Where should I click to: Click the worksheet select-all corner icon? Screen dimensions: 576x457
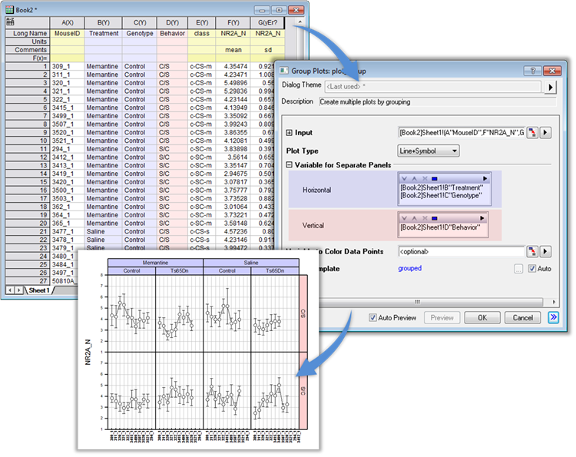tap(11, 23)
